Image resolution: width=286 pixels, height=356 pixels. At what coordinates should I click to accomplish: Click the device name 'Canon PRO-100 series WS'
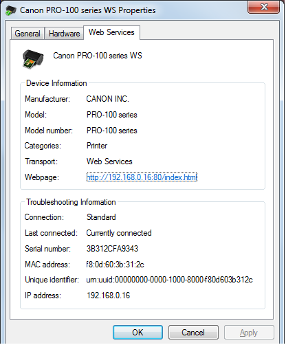98,56
